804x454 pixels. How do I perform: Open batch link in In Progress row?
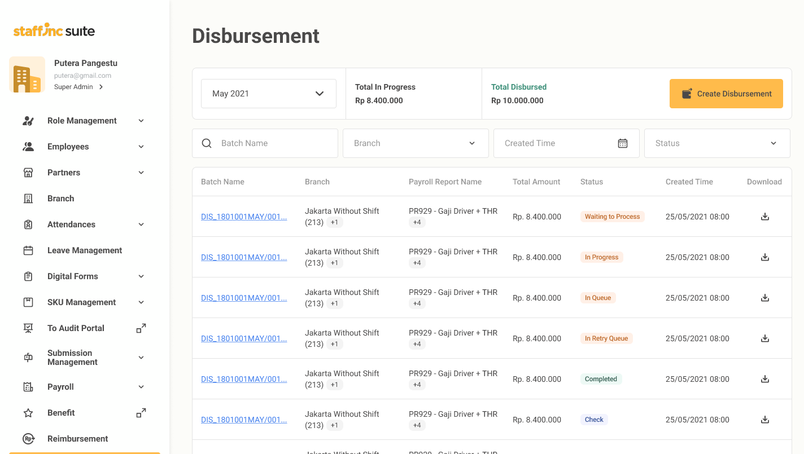pyautogui.click(x=244, y=257)
